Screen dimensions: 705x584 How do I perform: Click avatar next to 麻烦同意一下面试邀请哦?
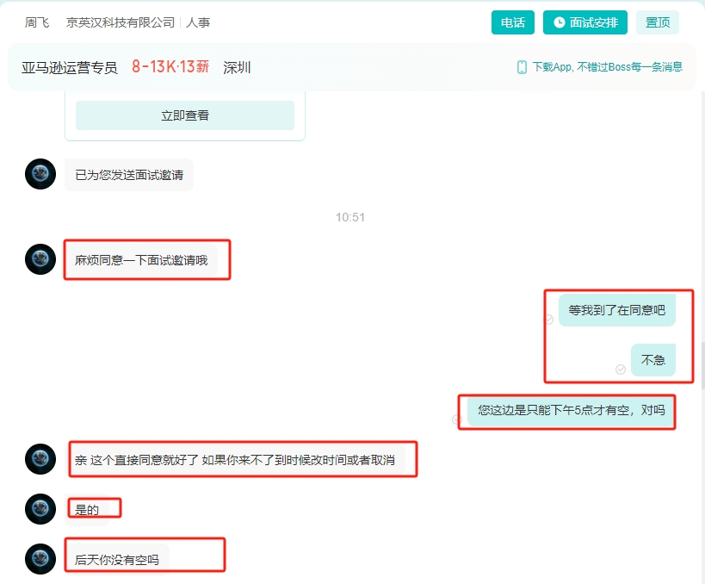point(40,259)
